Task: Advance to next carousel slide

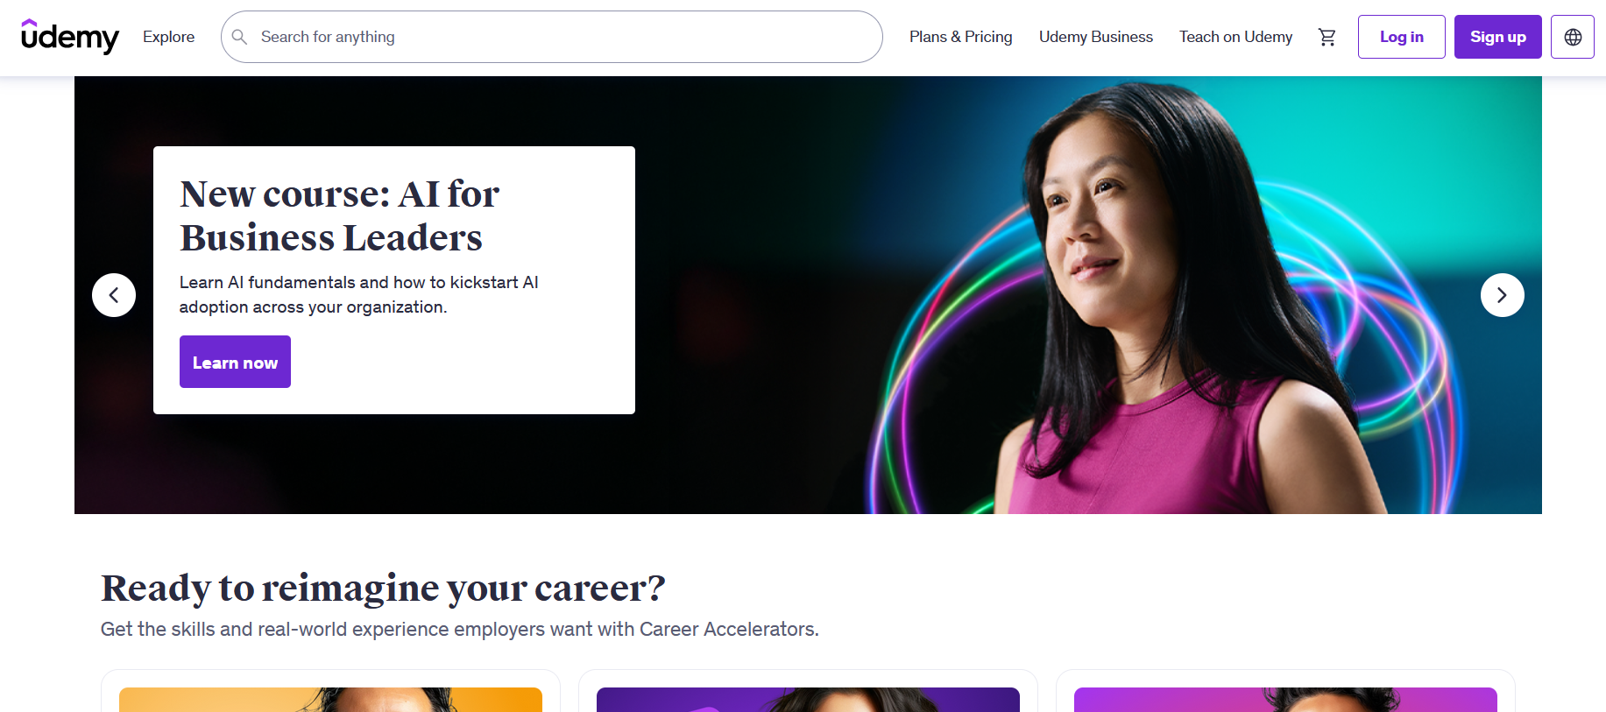Action: (1502, 295)
